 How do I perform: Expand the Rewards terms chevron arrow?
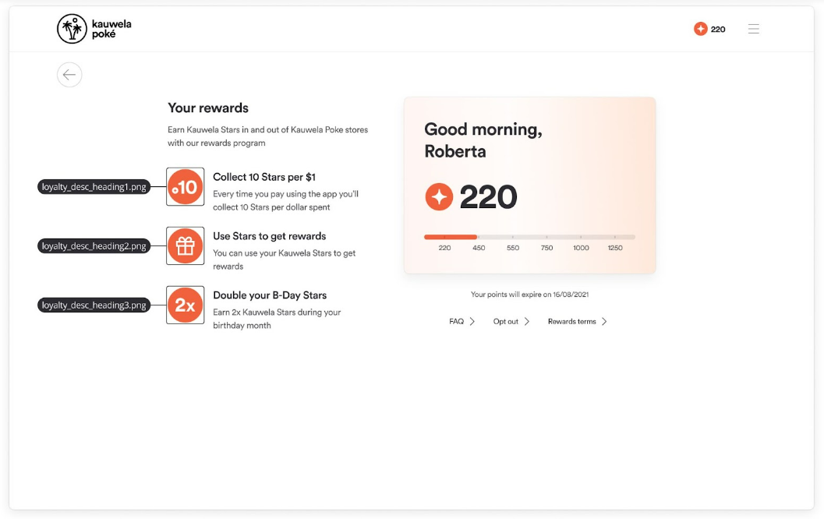[x=604, y=322]
